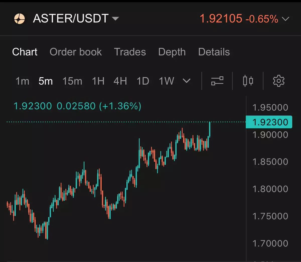
Task: Click the ASTER token logo icon
Action: click(x=19, y=19)
